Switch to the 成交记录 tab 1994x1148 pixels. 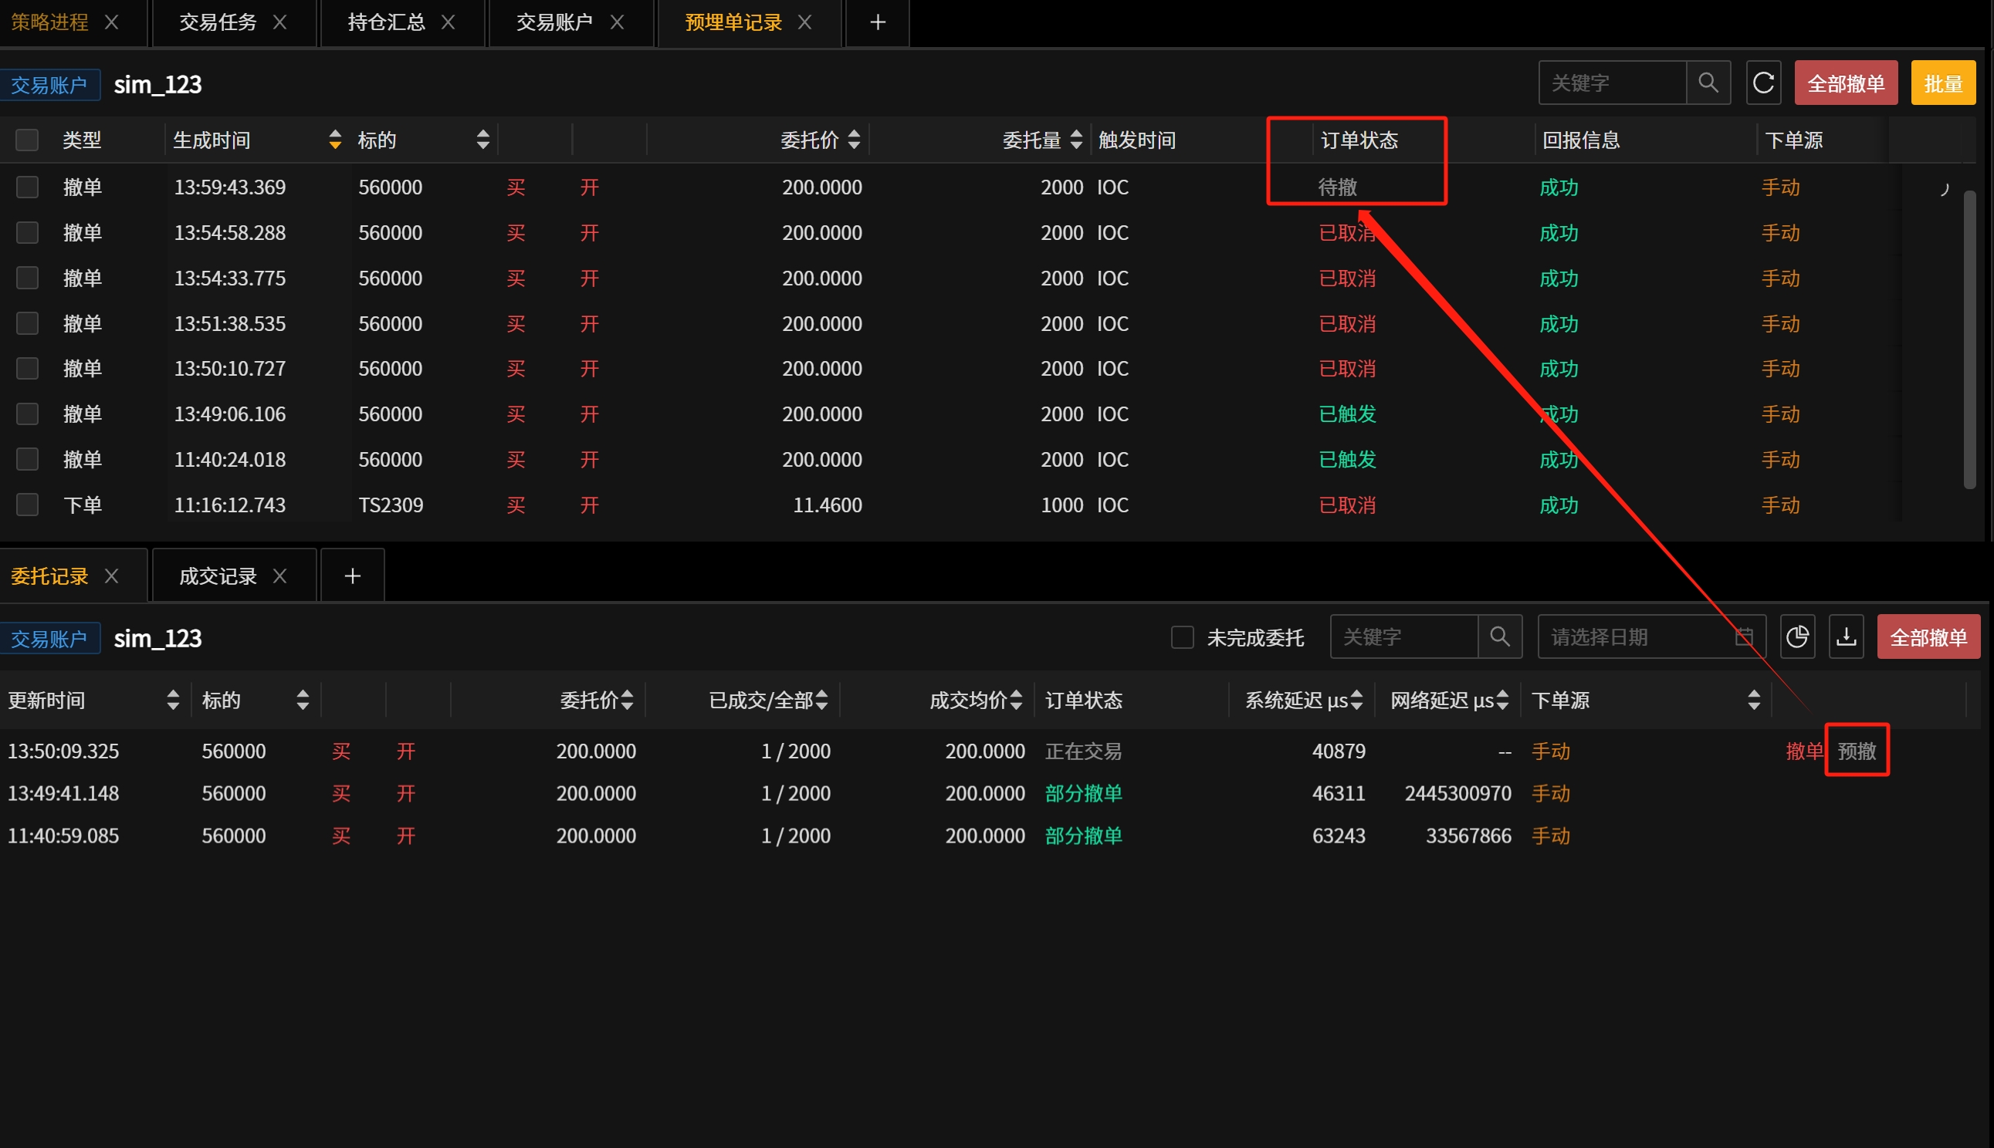[x=217, y=575]
